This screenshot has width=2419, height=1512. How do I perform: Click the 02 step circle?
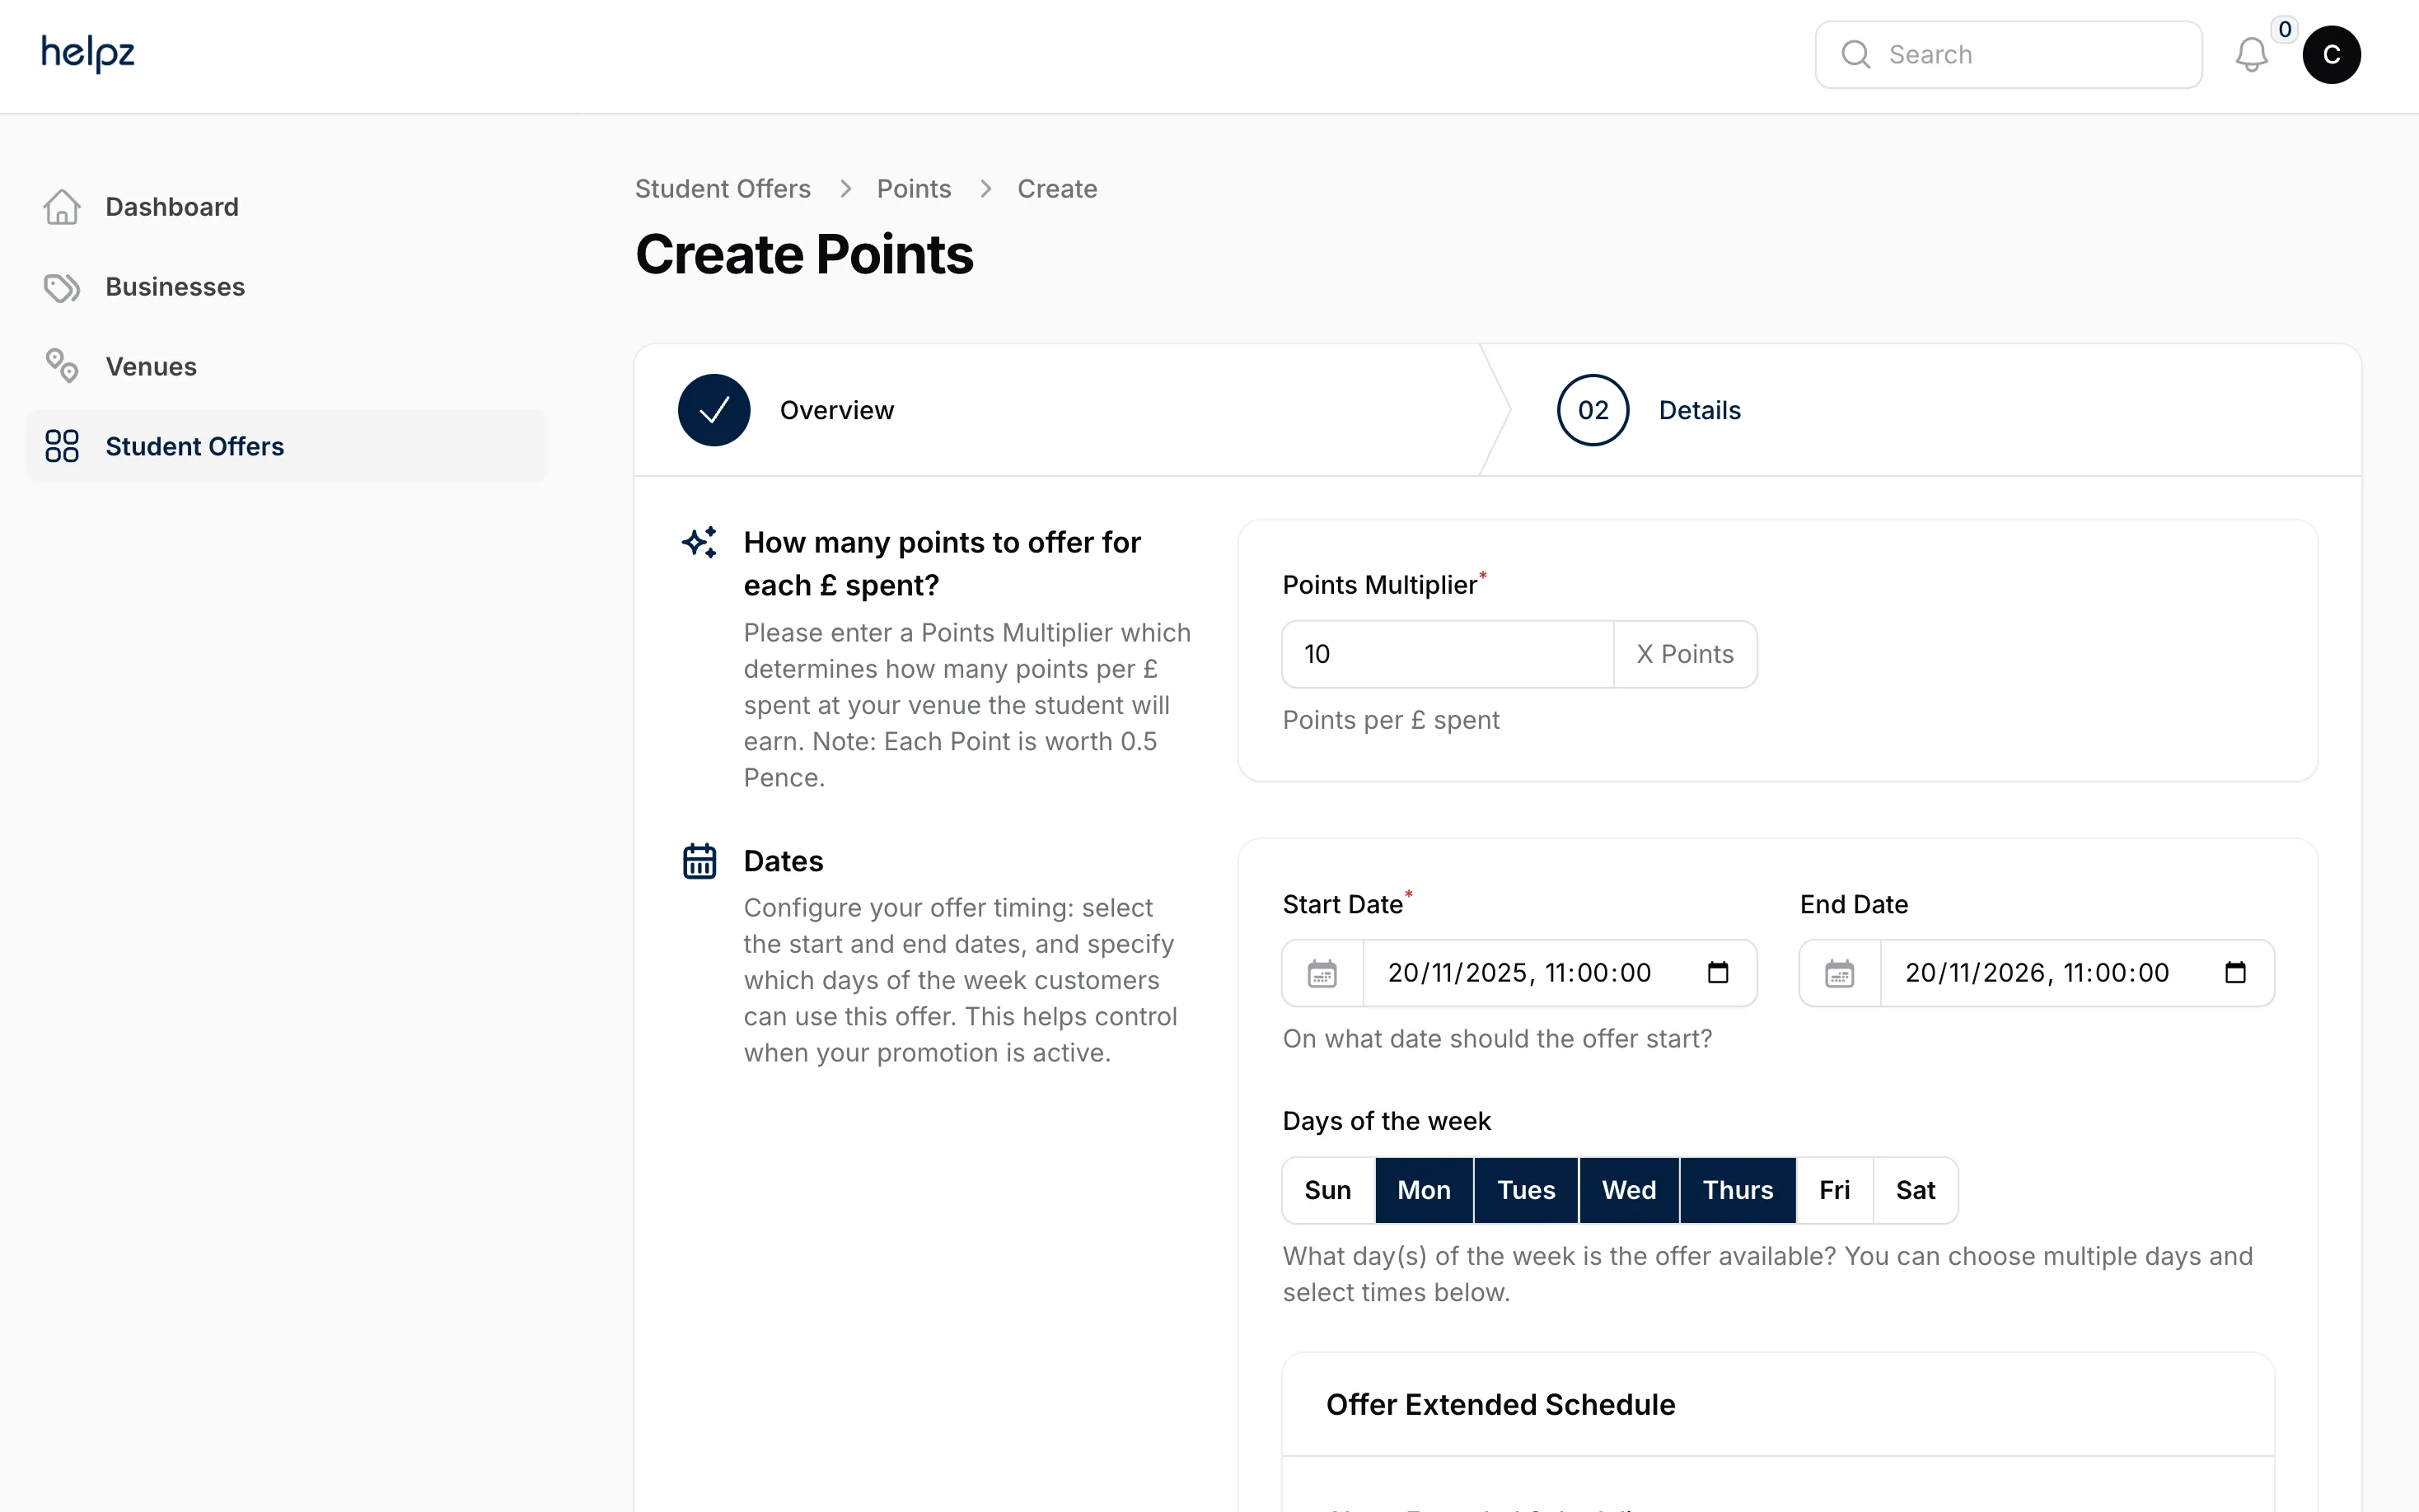point(1593,410)
